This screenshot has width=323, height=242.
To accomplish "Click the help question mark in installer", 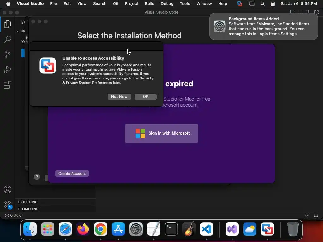I will coord(37,177).
